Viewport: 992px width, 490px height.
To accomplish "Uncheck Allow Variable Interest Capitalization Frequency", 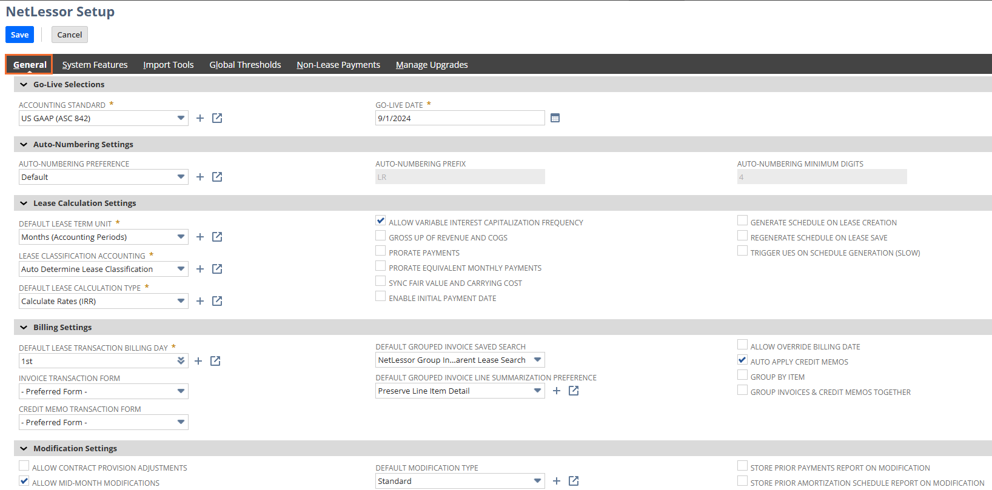I will [x=381, y=220].
